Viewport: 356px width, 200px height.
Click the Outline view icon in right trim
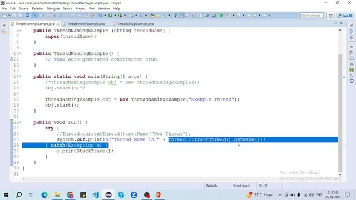coord(352,32)
